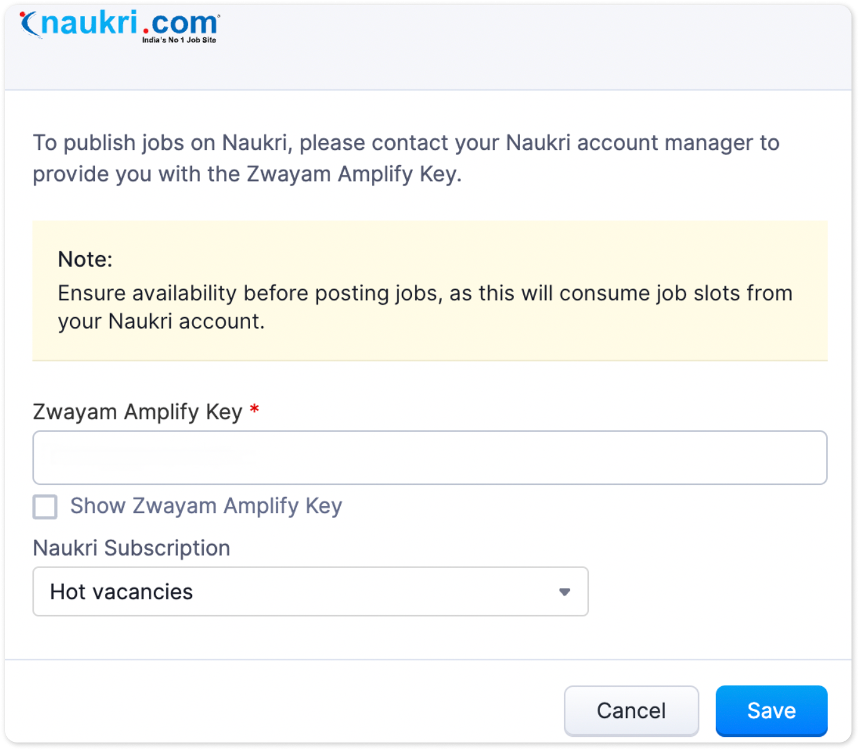The height and width of the screenshot is (750, 859).
Task: Click the "India's No 1 Job Site" tagline
Action: pyautogui.click(x=179, y=40)
